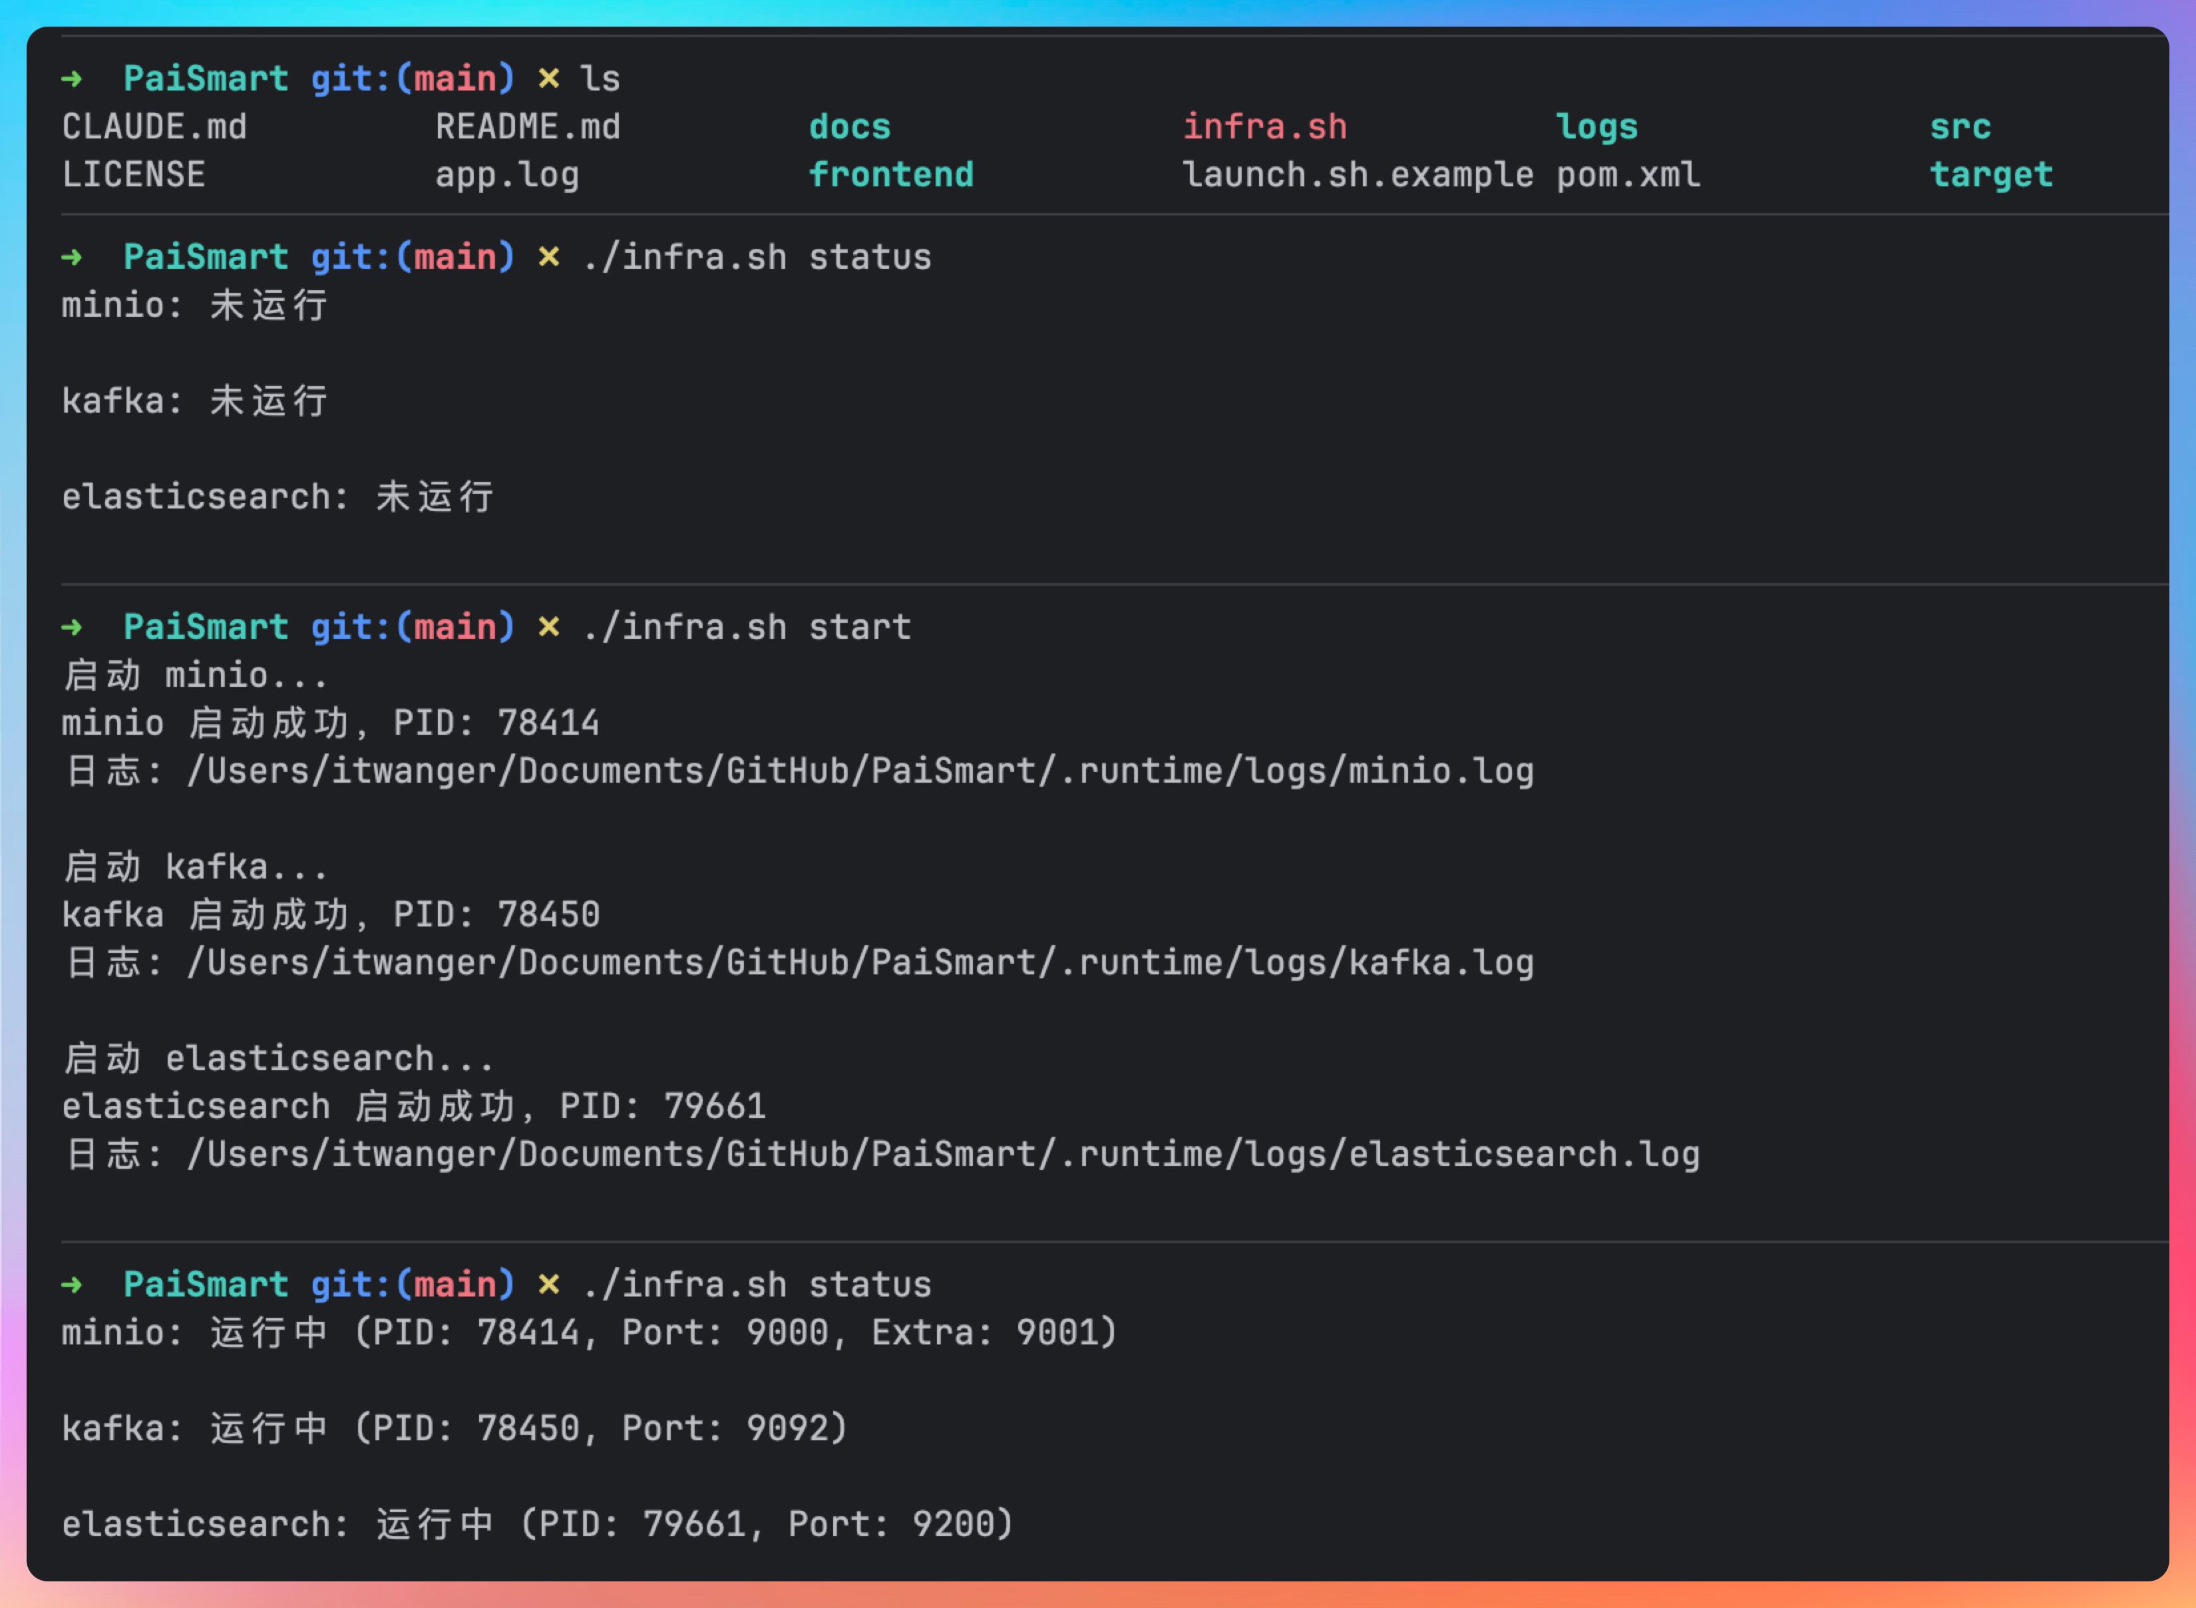
Task: Click README.md in the file listing
Action: pyautogui.click(x=527, y=126)
